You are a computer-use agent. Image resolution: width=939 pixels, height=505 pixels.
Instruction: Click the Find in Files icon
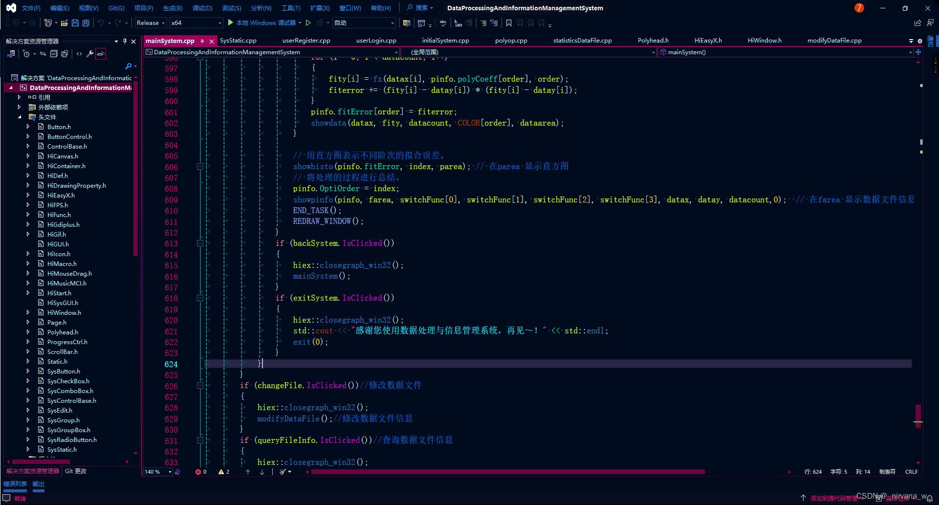[x=406, y=23]
